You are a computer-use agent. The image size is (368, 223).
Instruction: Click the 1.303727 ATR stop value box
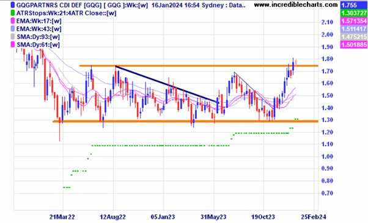pos(354,13)
